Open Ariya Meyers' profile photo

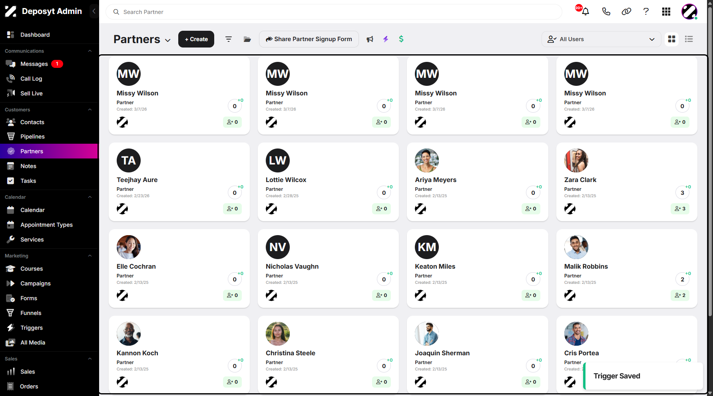[x=427, y=160]
